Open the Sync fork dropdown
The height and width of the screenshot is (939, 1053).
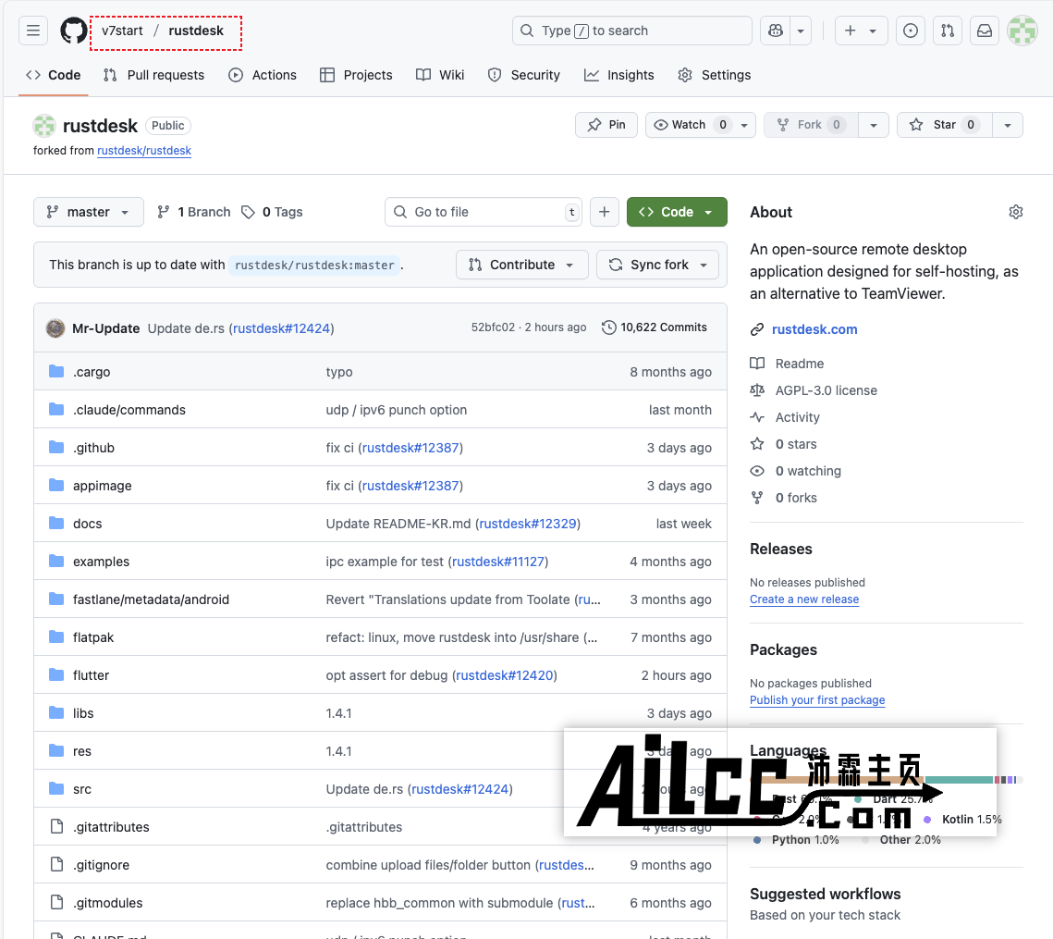coord(657,265)
